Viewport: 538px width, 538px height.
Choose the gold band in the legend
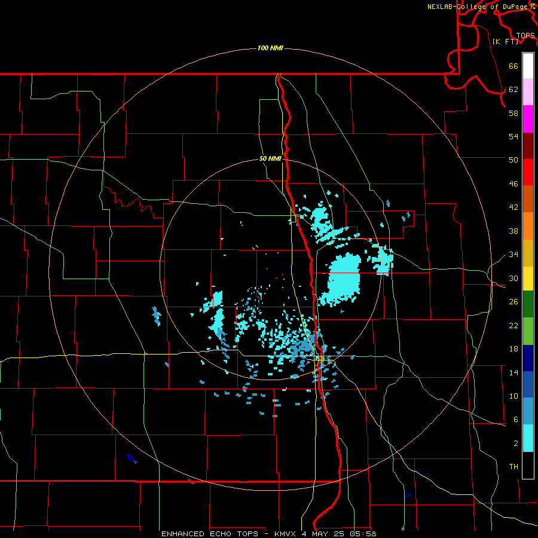[528, 253]
